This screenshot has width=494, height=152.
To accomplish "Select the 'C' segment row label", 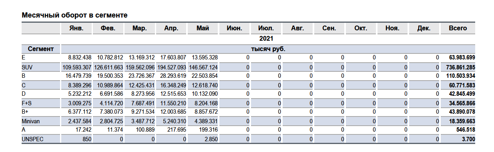I will pos(24,85).
